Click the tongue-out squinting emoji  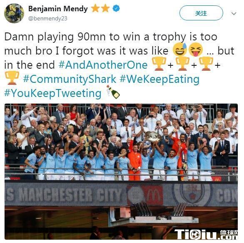196,50
